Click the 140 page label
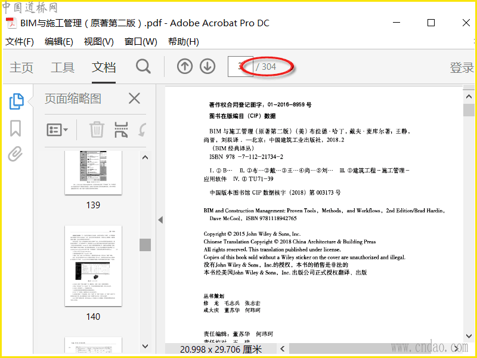 (x=93, y=317)
